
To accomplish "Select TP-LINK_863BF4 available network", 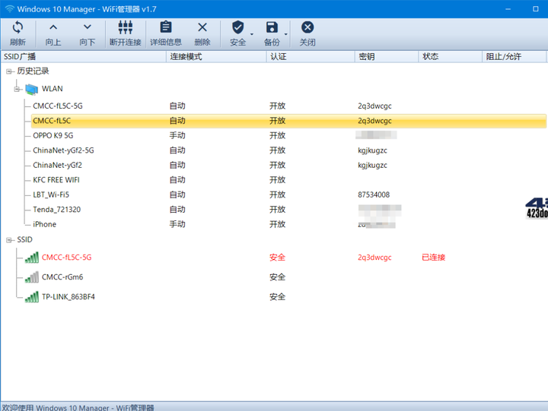I will point(68,297).
